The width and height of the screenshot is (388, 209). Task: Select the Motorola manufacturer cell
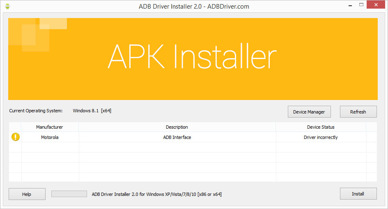50,137
